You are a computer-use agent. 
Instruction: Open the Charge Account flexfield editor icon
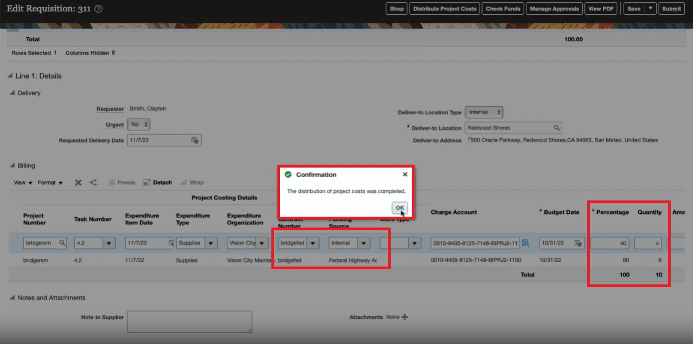tap(525, 243)
